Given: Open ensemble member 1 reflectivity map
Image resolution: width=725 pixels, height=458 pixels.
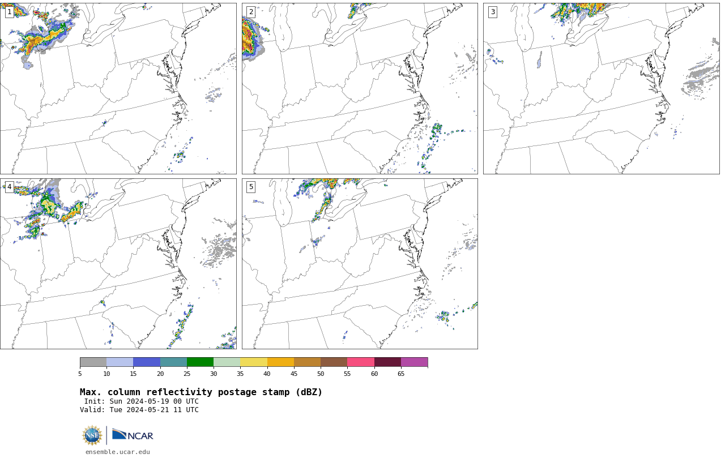Looking at the screenshot, I should (118, 88).
